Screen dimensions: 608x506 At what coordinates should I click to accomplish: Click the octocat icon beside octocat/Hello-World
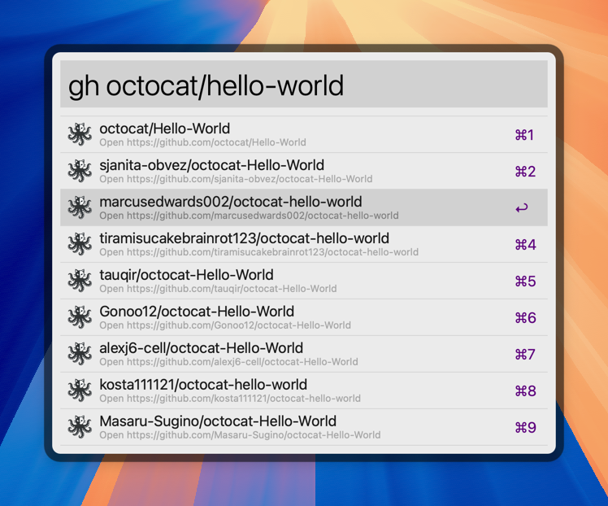pyautogui.click(x=80, y=134)
